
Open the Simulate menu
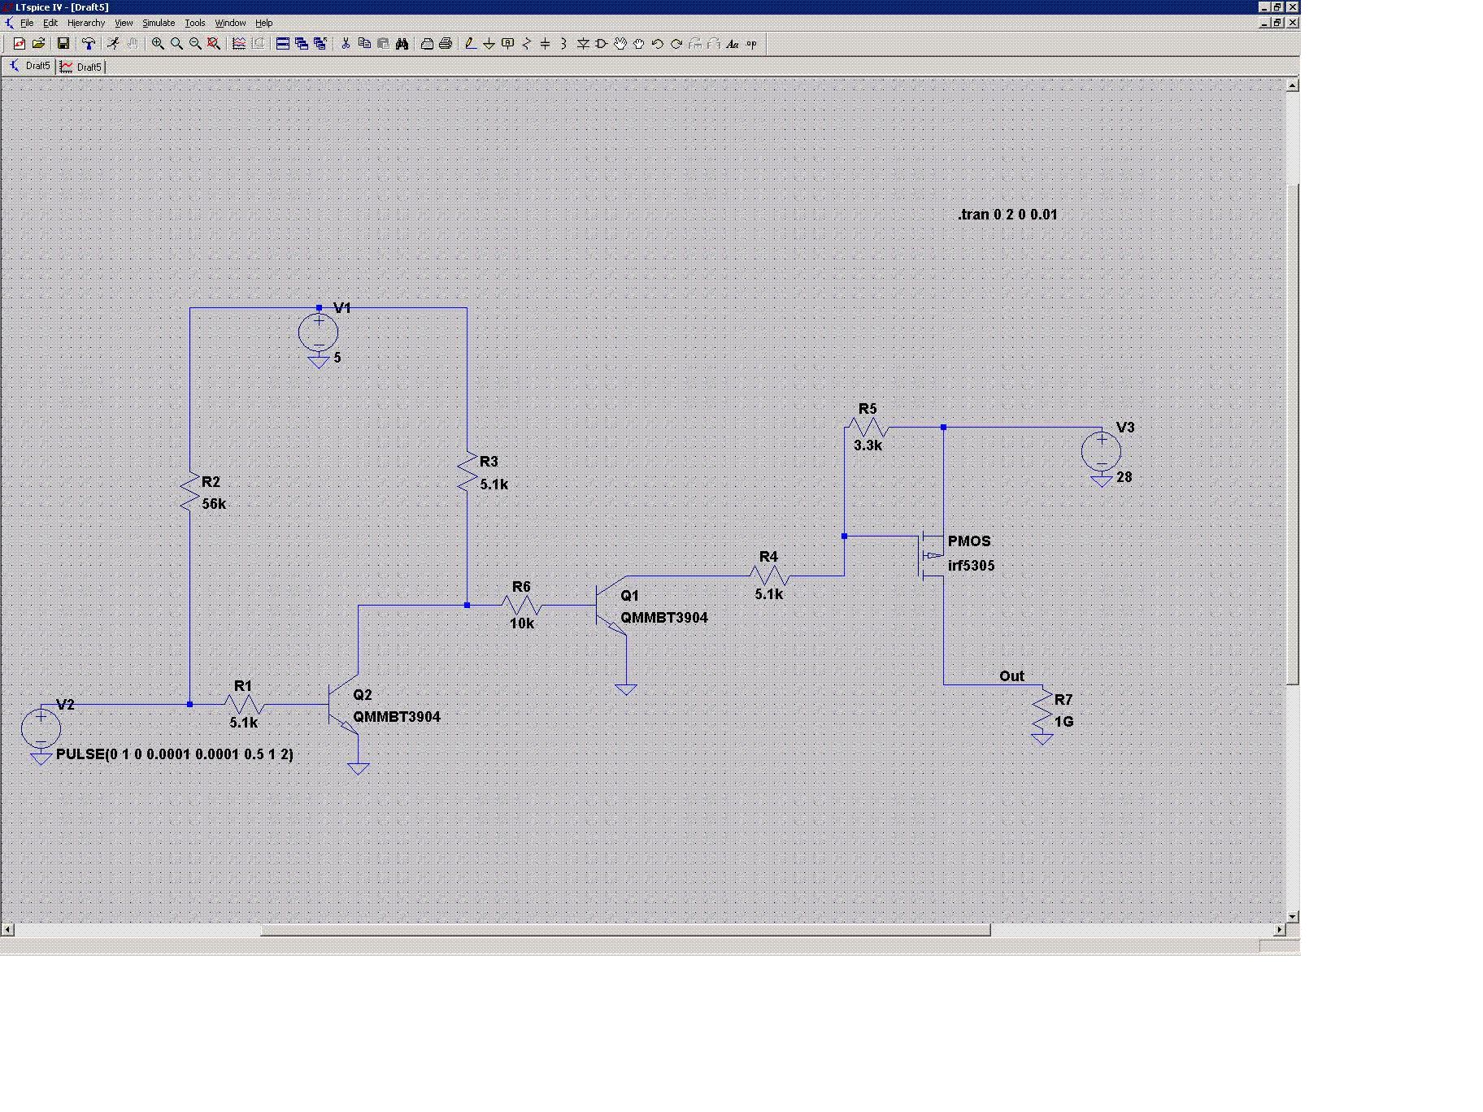tap(159, 23)
